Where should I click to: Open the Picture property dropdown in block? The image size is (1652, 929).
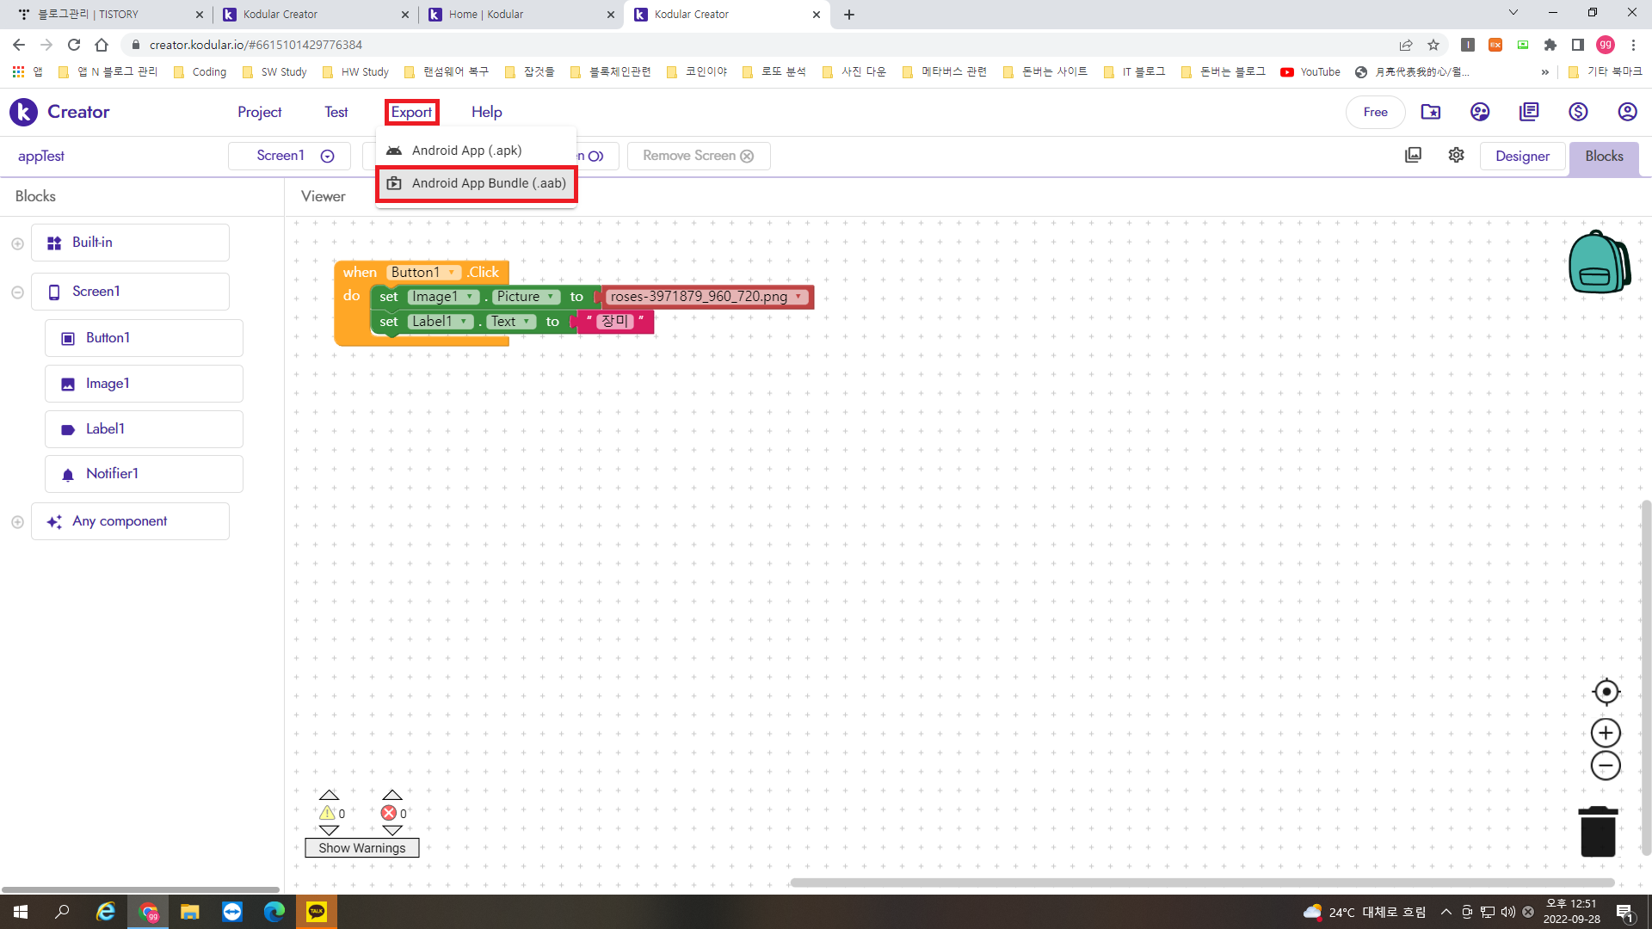[551, 297]
